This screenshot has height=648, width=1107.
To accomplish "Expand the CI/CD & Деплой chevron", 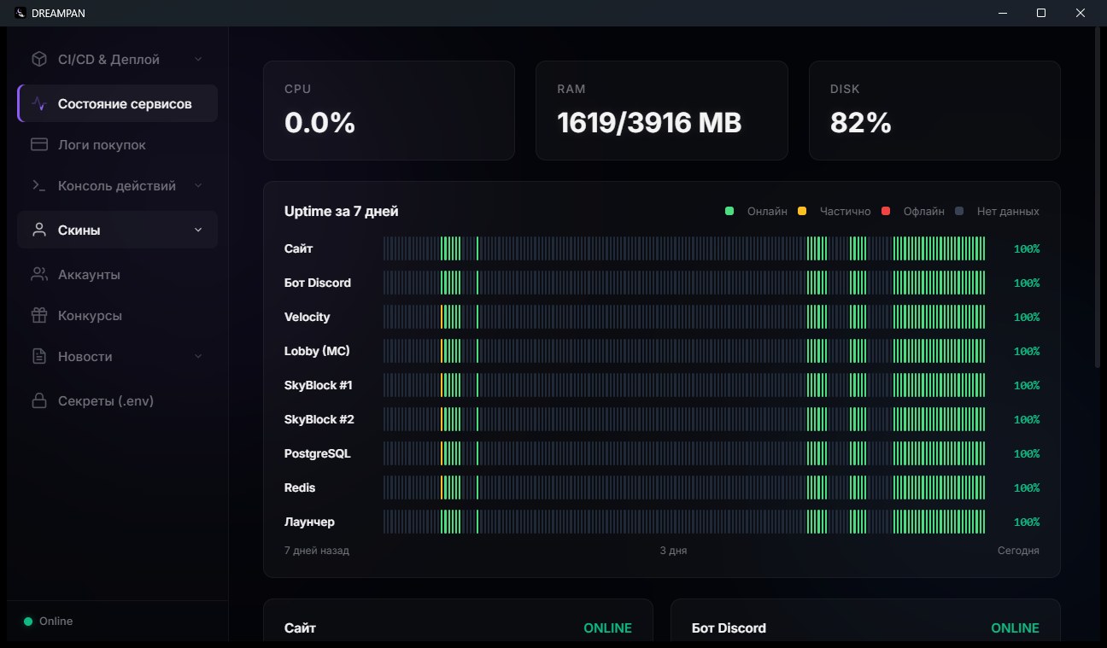I will point(198,59).
